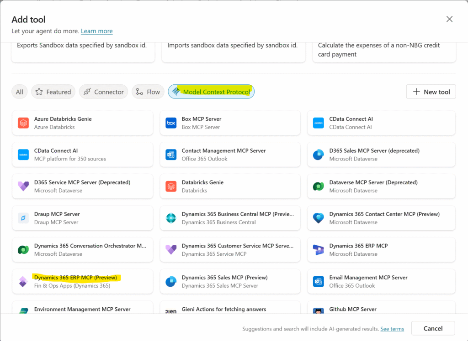Click the Azure Databricks Genie icon

click(x=23, y=123)
